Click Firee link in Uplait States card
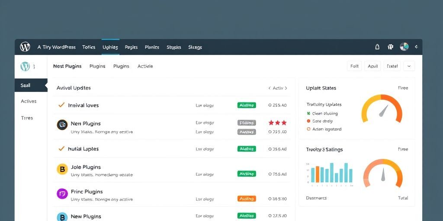443x221 pixels. point(403,88)
